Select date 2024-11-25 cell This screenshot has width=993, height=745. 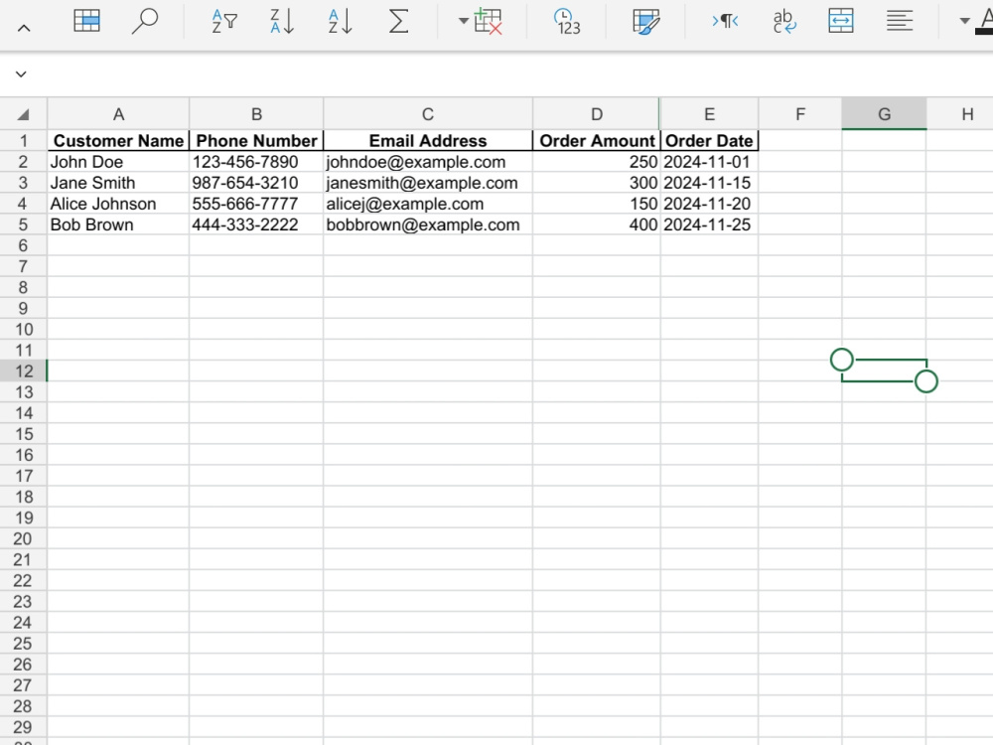coord(709,224)
